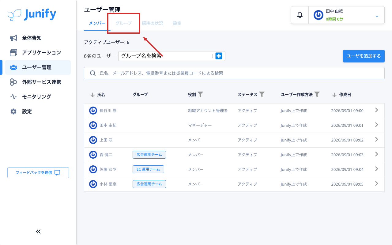Viewport: 392px width, 245px height.
Task: Click the 組織アカウント管理者 role cell
Action: click(x=208, y=111)
